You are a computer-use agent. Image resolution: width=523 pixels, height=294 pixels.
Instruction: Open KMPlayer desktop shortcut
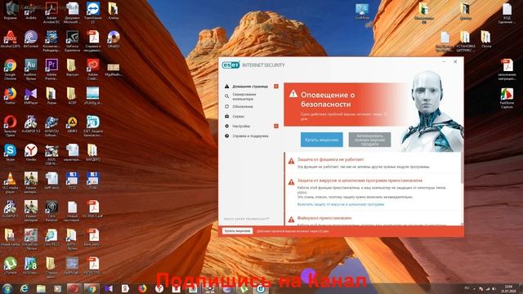(x=31, y=96)
